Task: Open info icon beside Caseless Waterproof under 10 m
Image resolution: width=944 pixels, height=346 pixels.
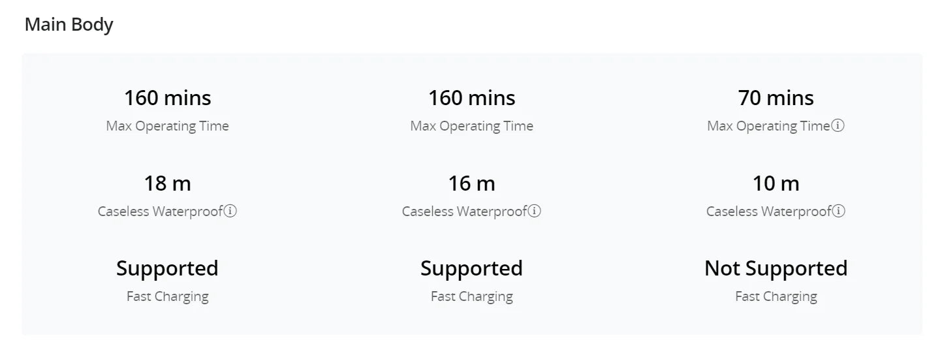Action: pos(839,212)
